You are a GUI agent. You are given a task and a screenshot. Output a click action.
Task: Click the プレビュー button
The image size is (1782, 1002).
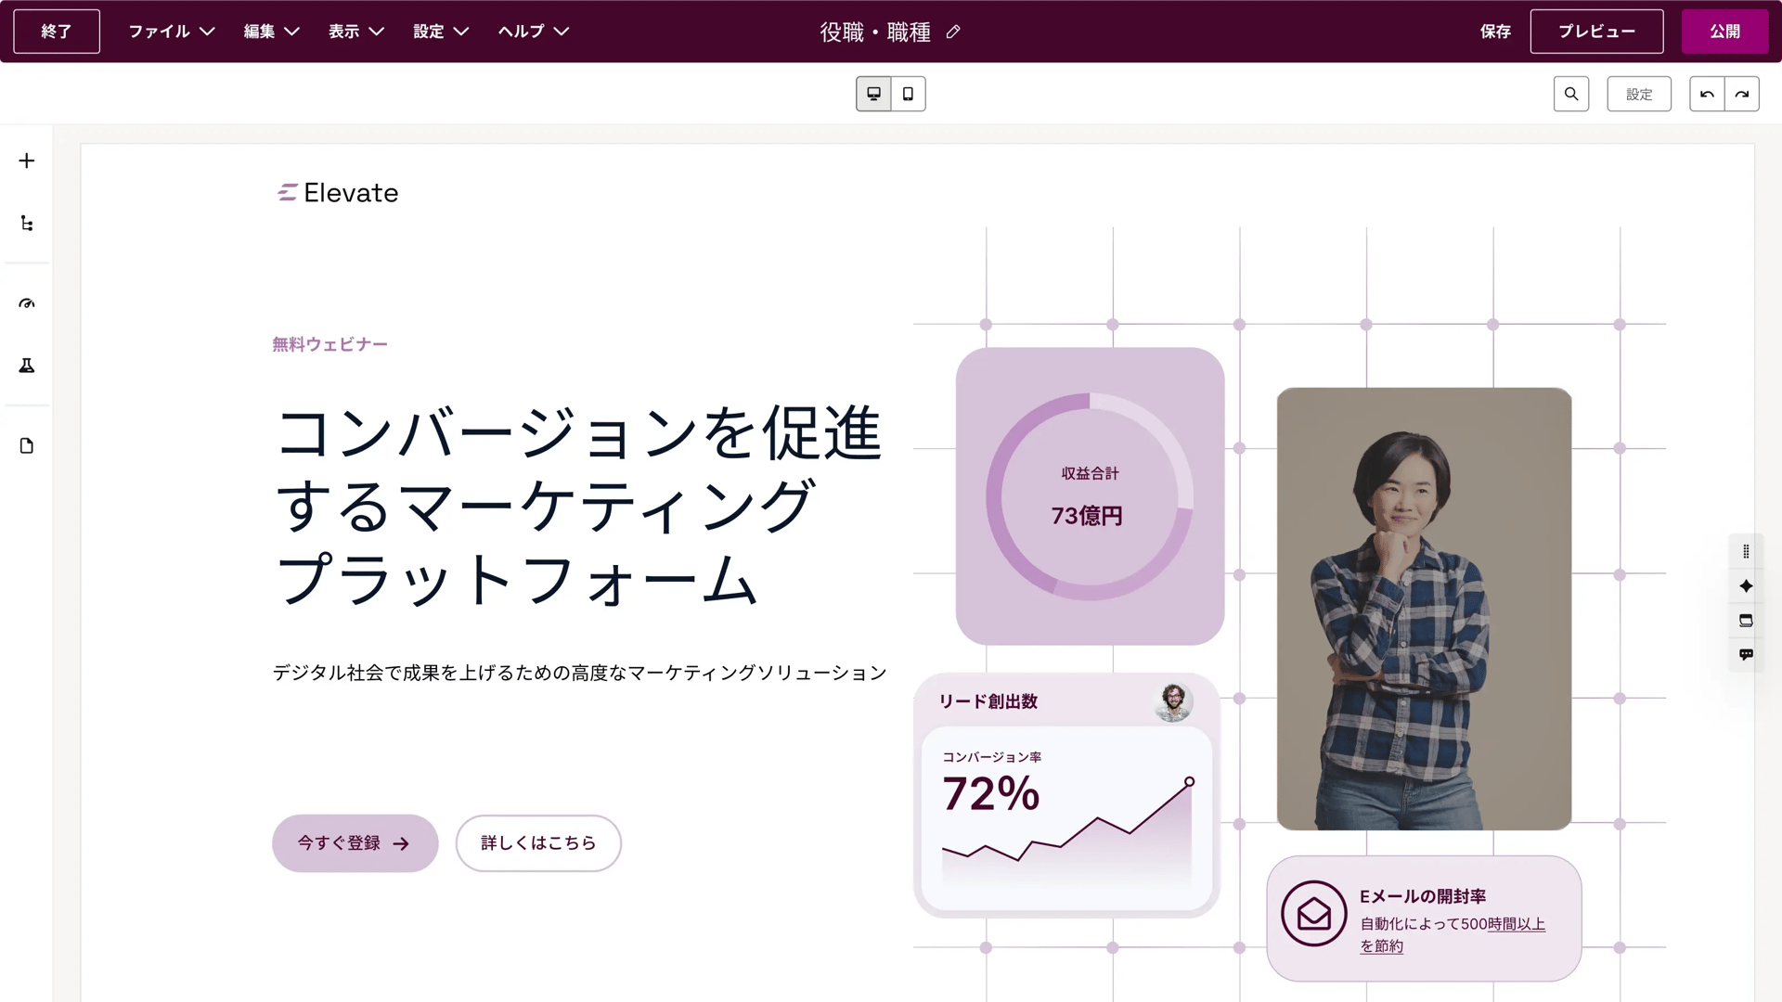(1596, 32)
